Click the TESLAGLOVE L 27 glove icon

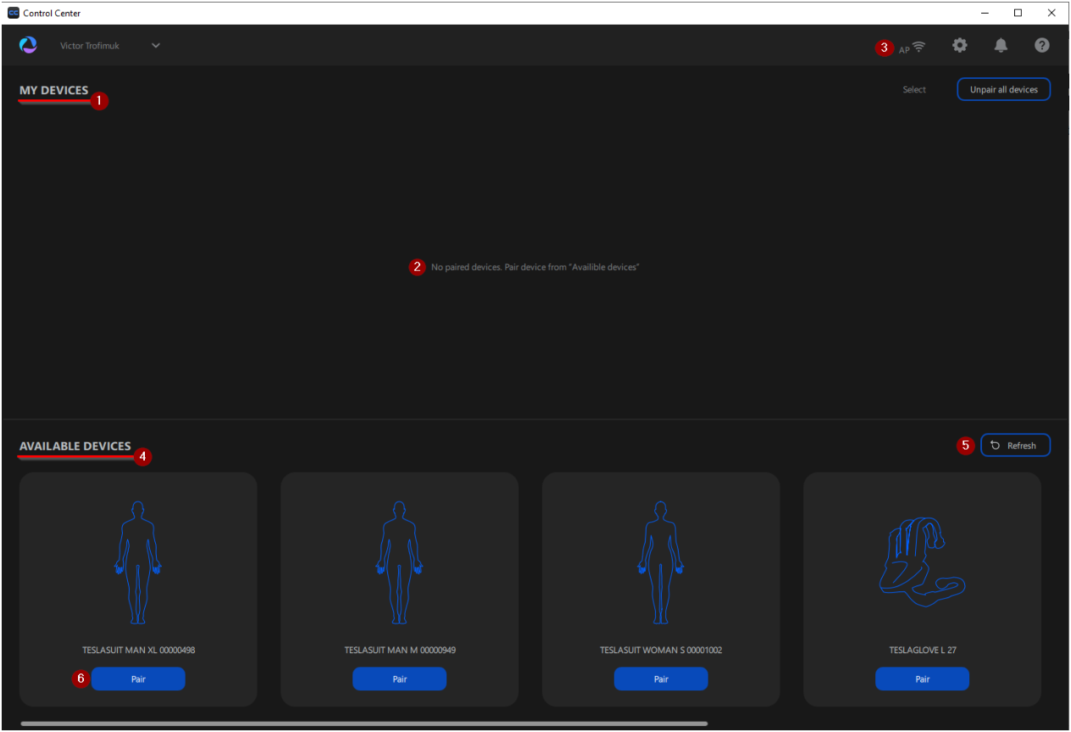tap(921, 562)
